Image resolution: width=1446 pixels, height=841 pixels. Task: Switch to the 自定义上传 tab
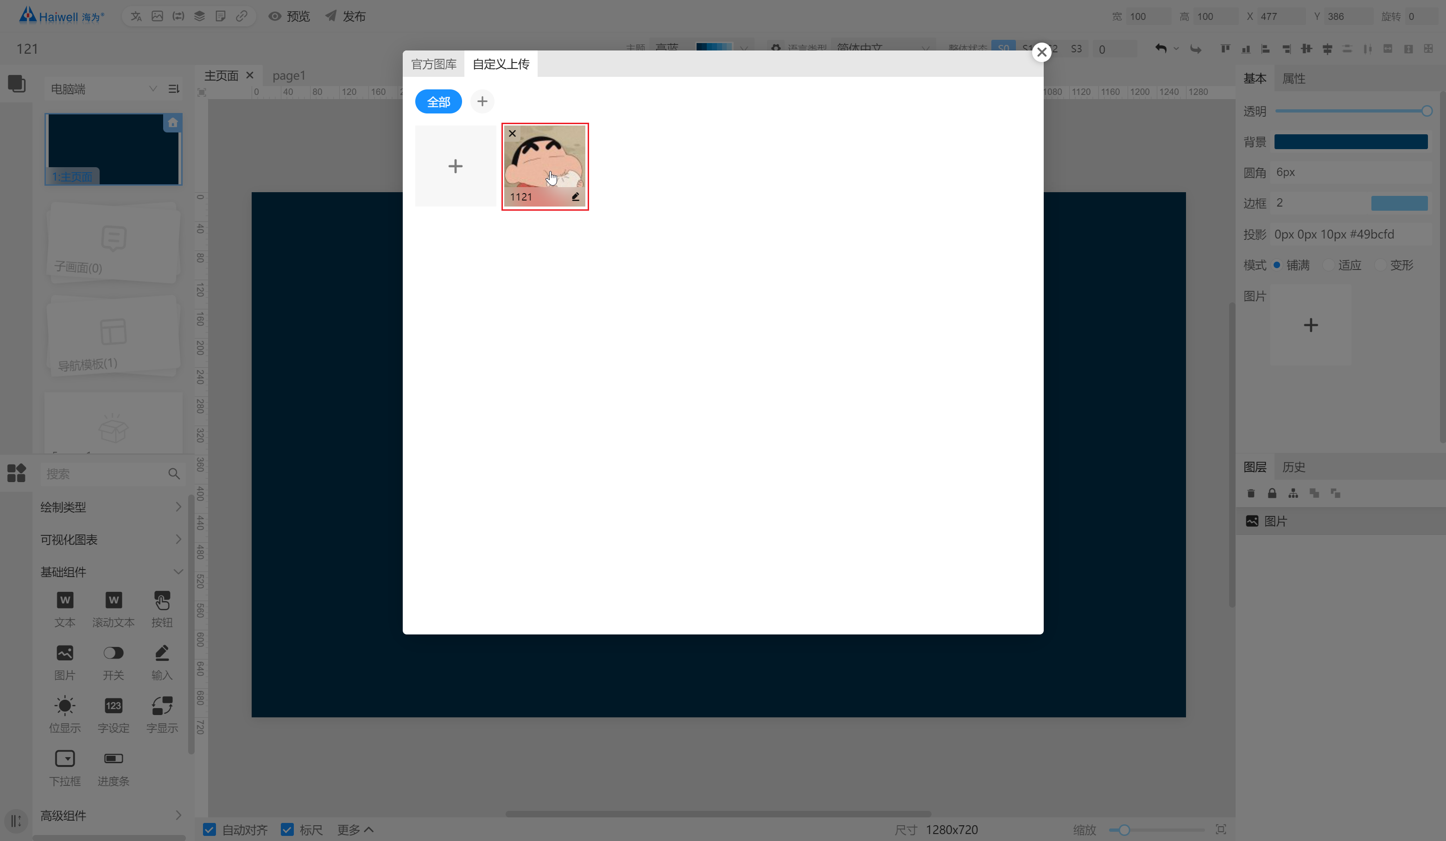coord(501,63)
